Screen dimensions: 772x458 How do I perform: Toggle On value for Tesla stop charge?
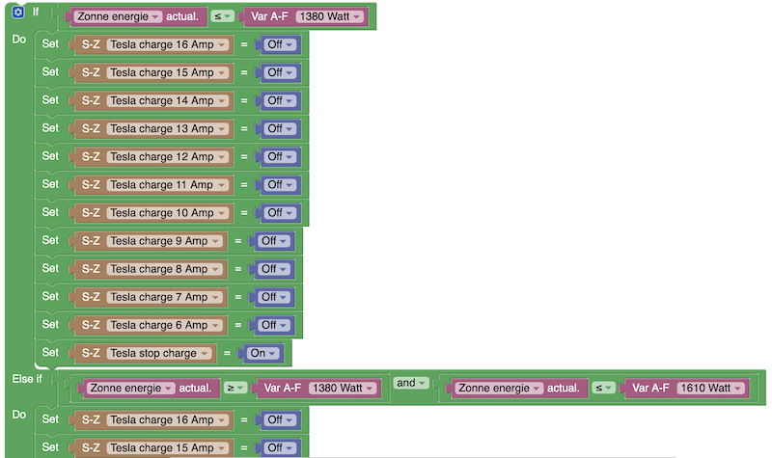pyautogui.click(x=262, y=353)
